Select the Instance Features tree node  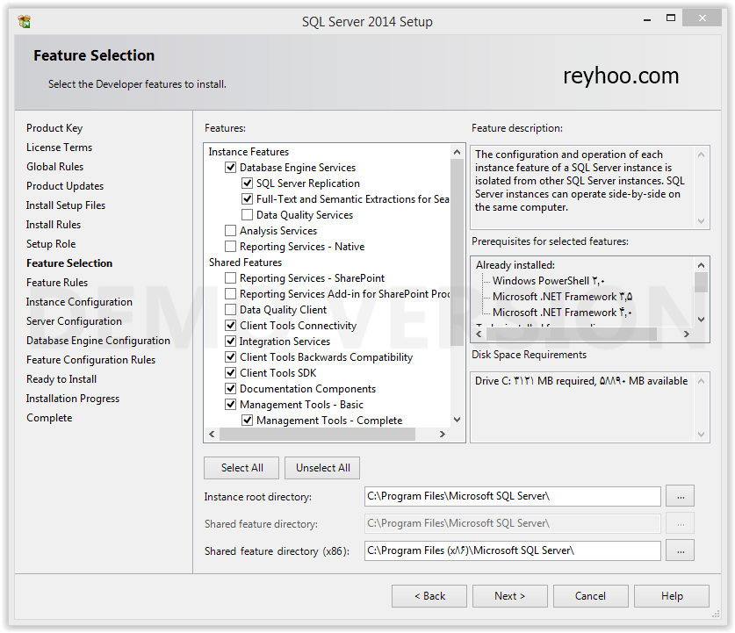coord(249,152)
